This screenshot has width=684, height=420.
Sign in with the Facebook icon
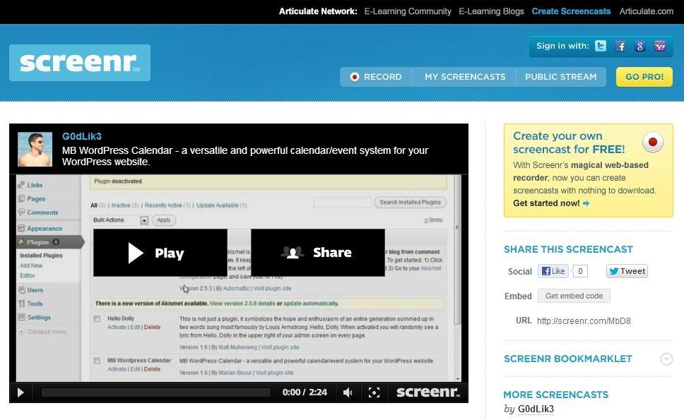click(x=620, y=46)
